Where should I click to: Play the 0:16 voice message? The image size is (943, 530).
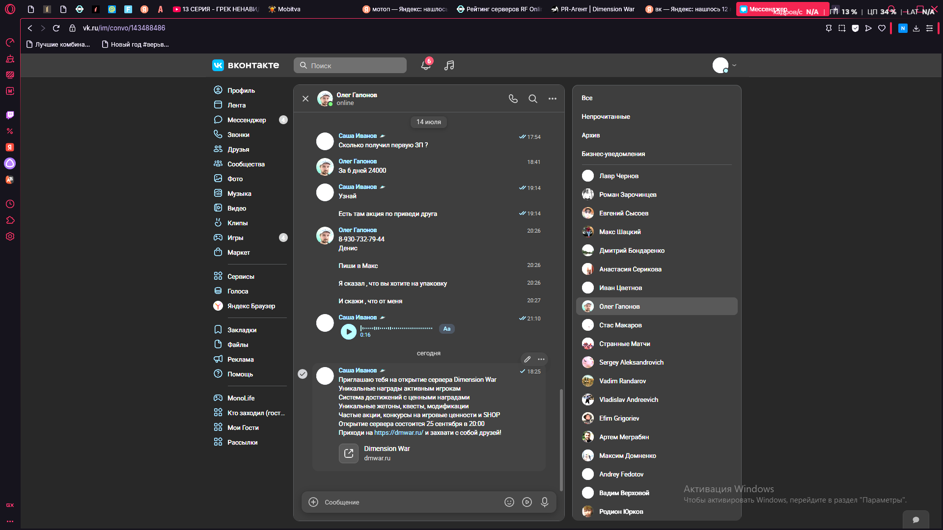[349, 332]
